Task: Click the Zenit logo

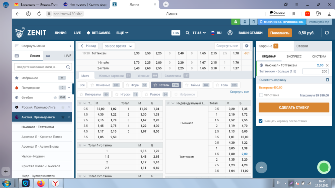Action: tap(30, 33)
